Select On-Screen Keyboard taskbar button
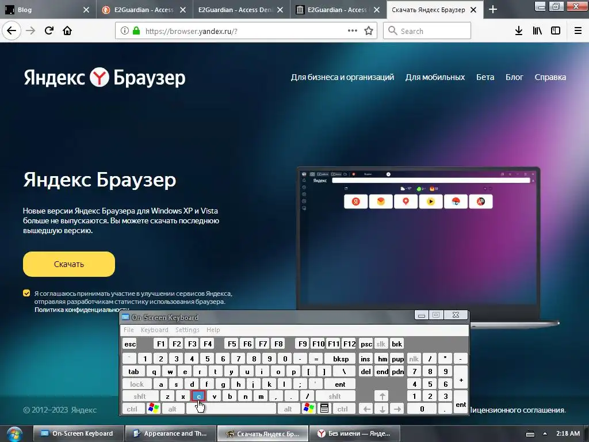The width and height of the screenshot is (589, 442). click(78, 433)
